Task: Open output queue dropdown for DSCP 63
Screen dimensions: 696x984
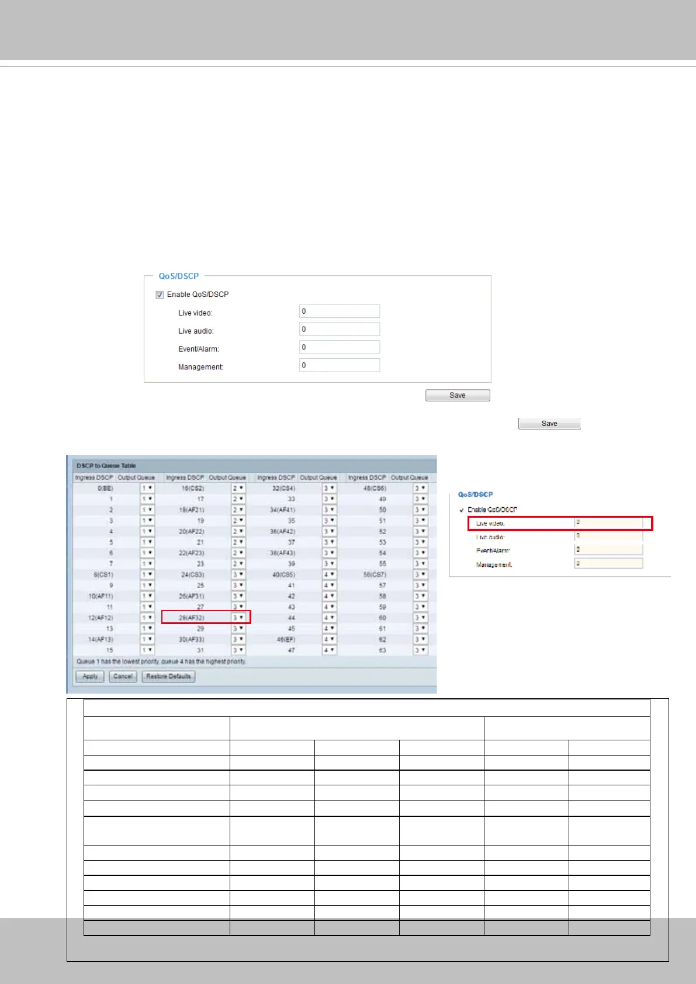Action: (x=420, y=650)
